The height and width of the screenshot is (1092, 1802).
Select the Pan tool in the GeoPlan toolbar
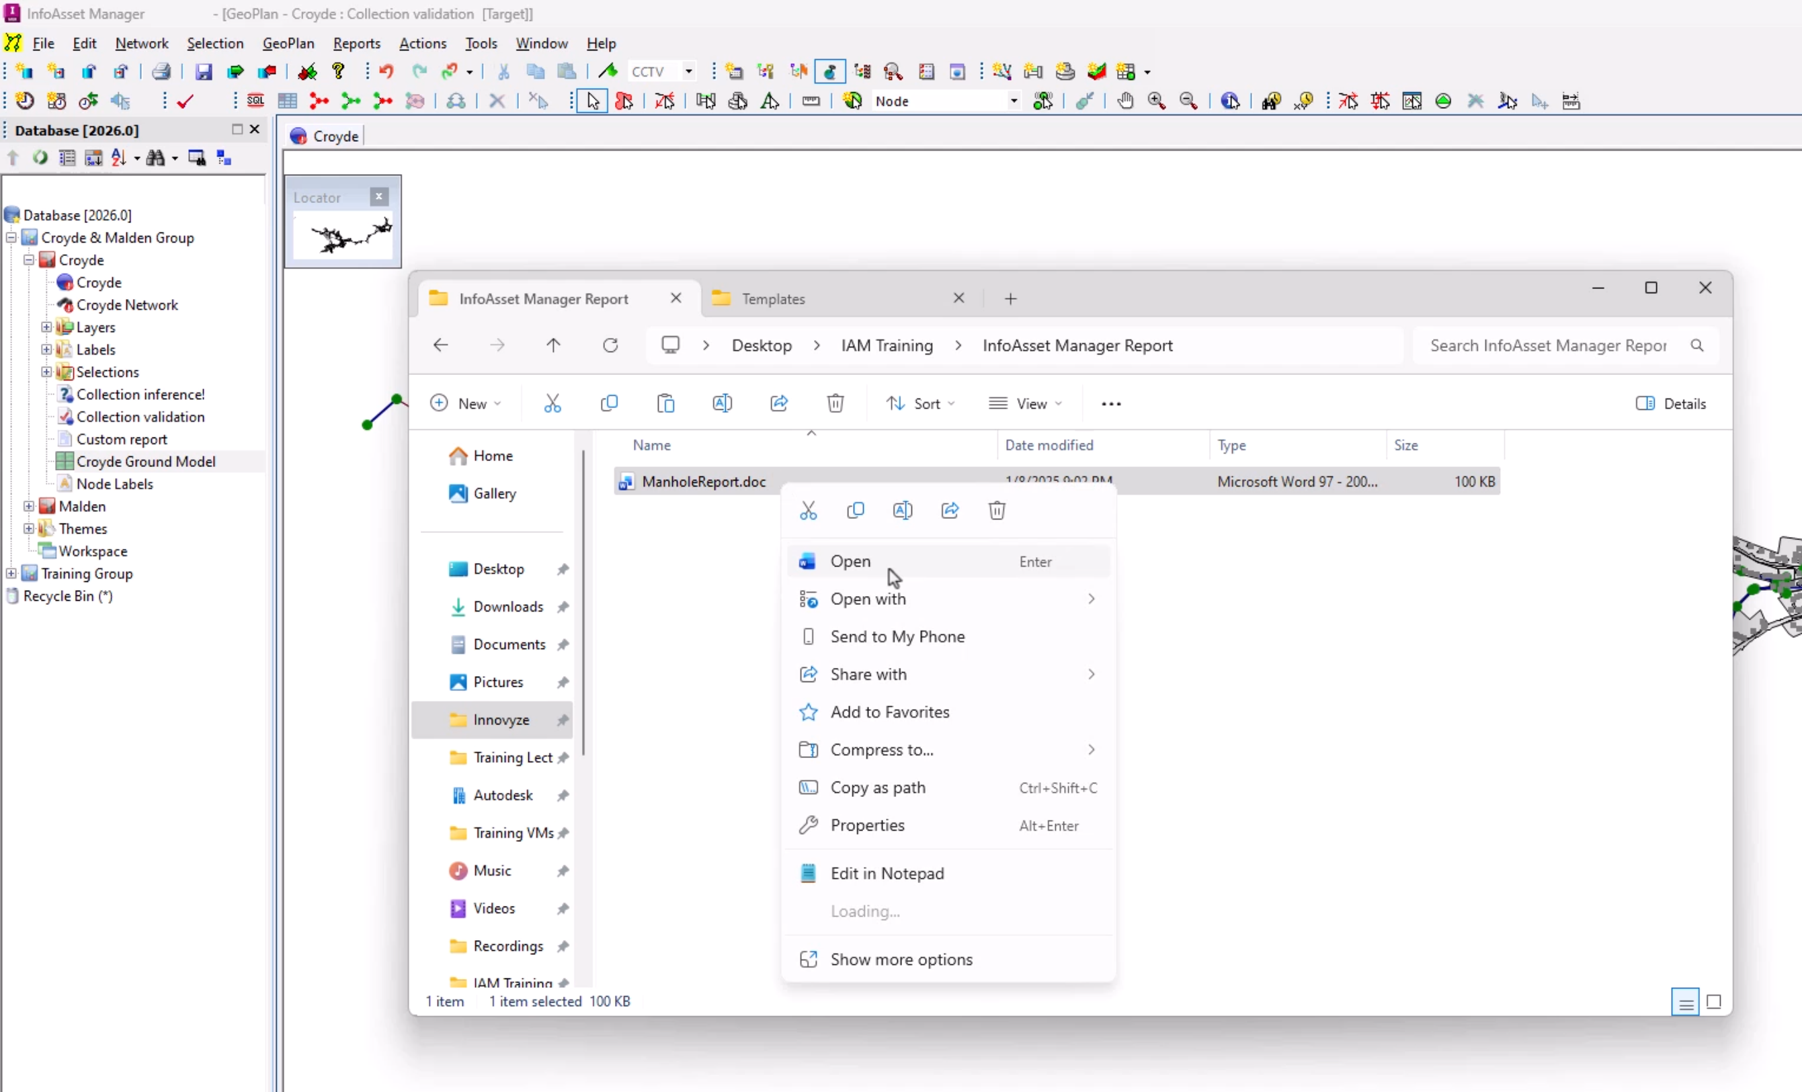pyautogui.click(x=1124, y=101)
